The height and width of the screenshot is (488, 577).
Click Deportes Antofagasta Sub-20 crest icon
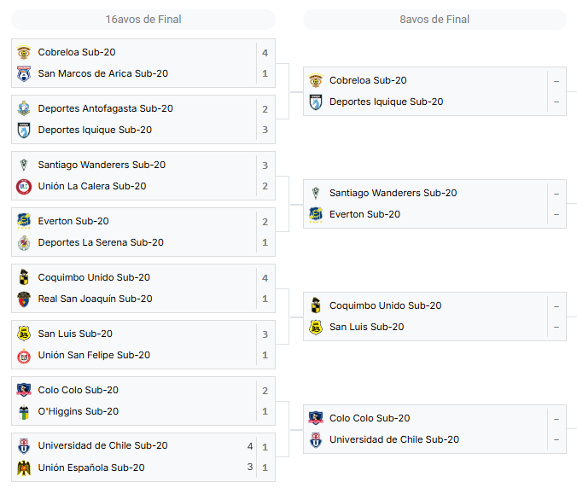(24, 108)
